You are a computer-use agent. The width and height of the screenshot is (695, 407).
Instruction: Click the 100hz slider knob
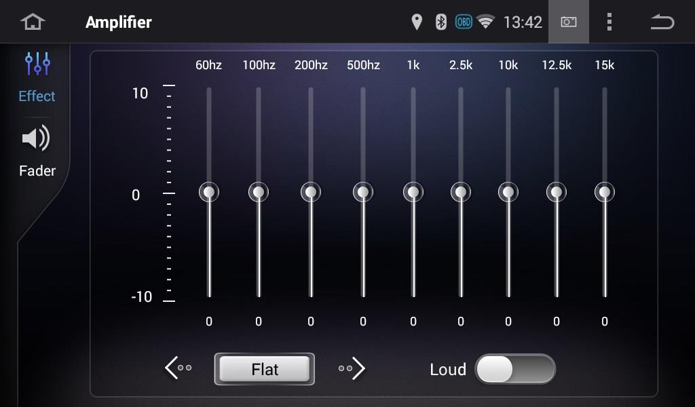coord(259,192)
